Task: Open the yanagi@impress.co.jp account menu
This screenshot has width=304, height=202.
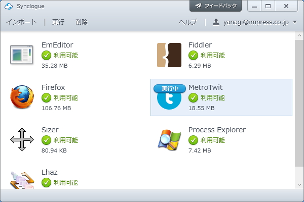Action: pyautogui.click(x=256, y=22)
